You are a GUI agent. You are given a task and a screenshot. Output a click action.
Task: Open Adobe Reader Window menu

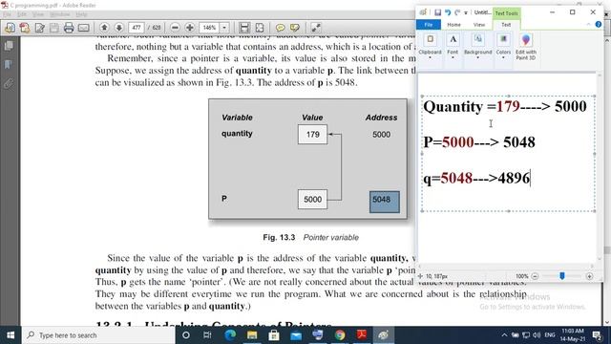pos(59,14)
